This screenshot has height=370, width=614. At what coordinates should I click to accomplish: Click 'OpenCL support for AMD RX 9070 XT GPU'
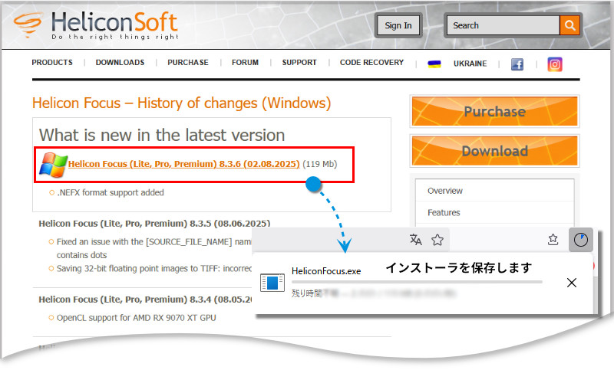coord(137,318)
